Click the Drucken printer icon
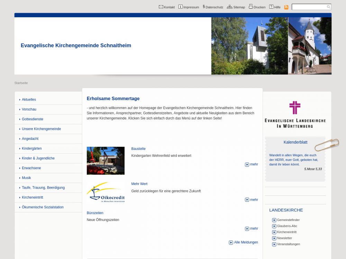This screenshot has width=346, height=259. (x=251, y=7)
